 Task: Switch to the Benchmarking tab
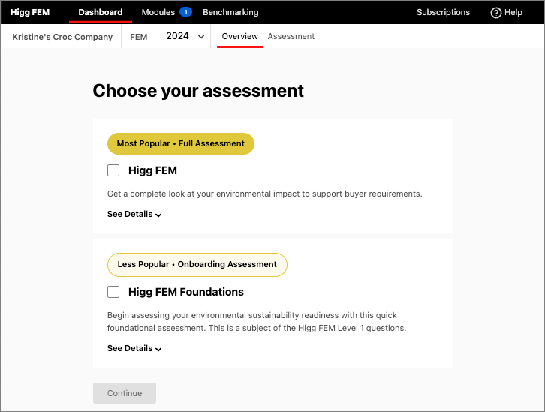click(230, 12)
